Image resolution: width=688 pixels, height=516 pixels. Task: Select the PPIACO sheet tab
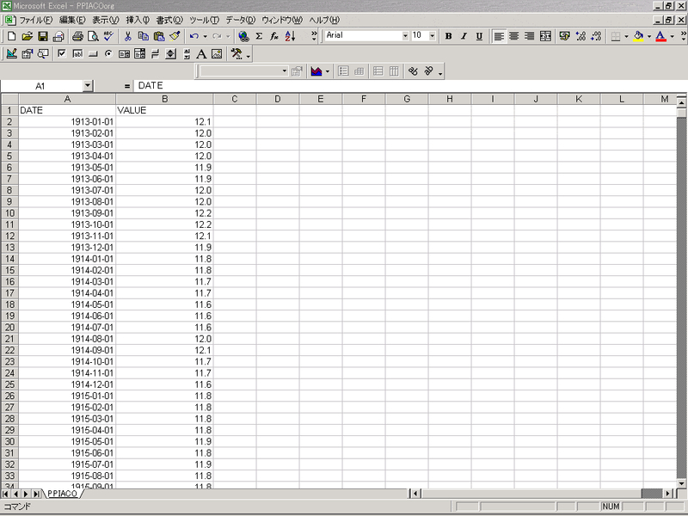pos(62,494)
